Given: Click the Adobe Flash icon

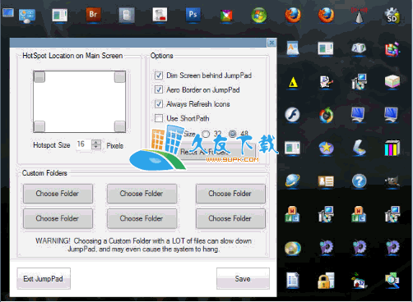Looking at the screenshot, I should [x=292, y=114].
